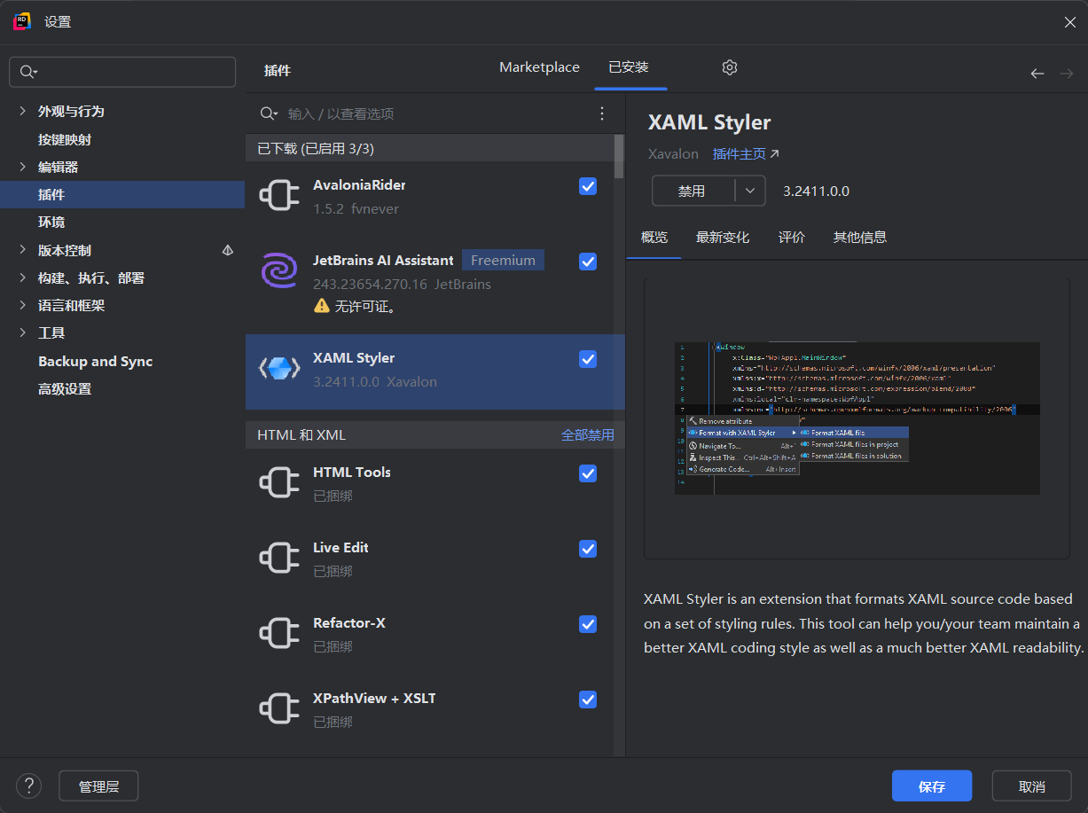Screen dimensions: 1088x813
Task: Click version number 3.2411.0.0 beside 禁用
Action: (x=816, y=191)
